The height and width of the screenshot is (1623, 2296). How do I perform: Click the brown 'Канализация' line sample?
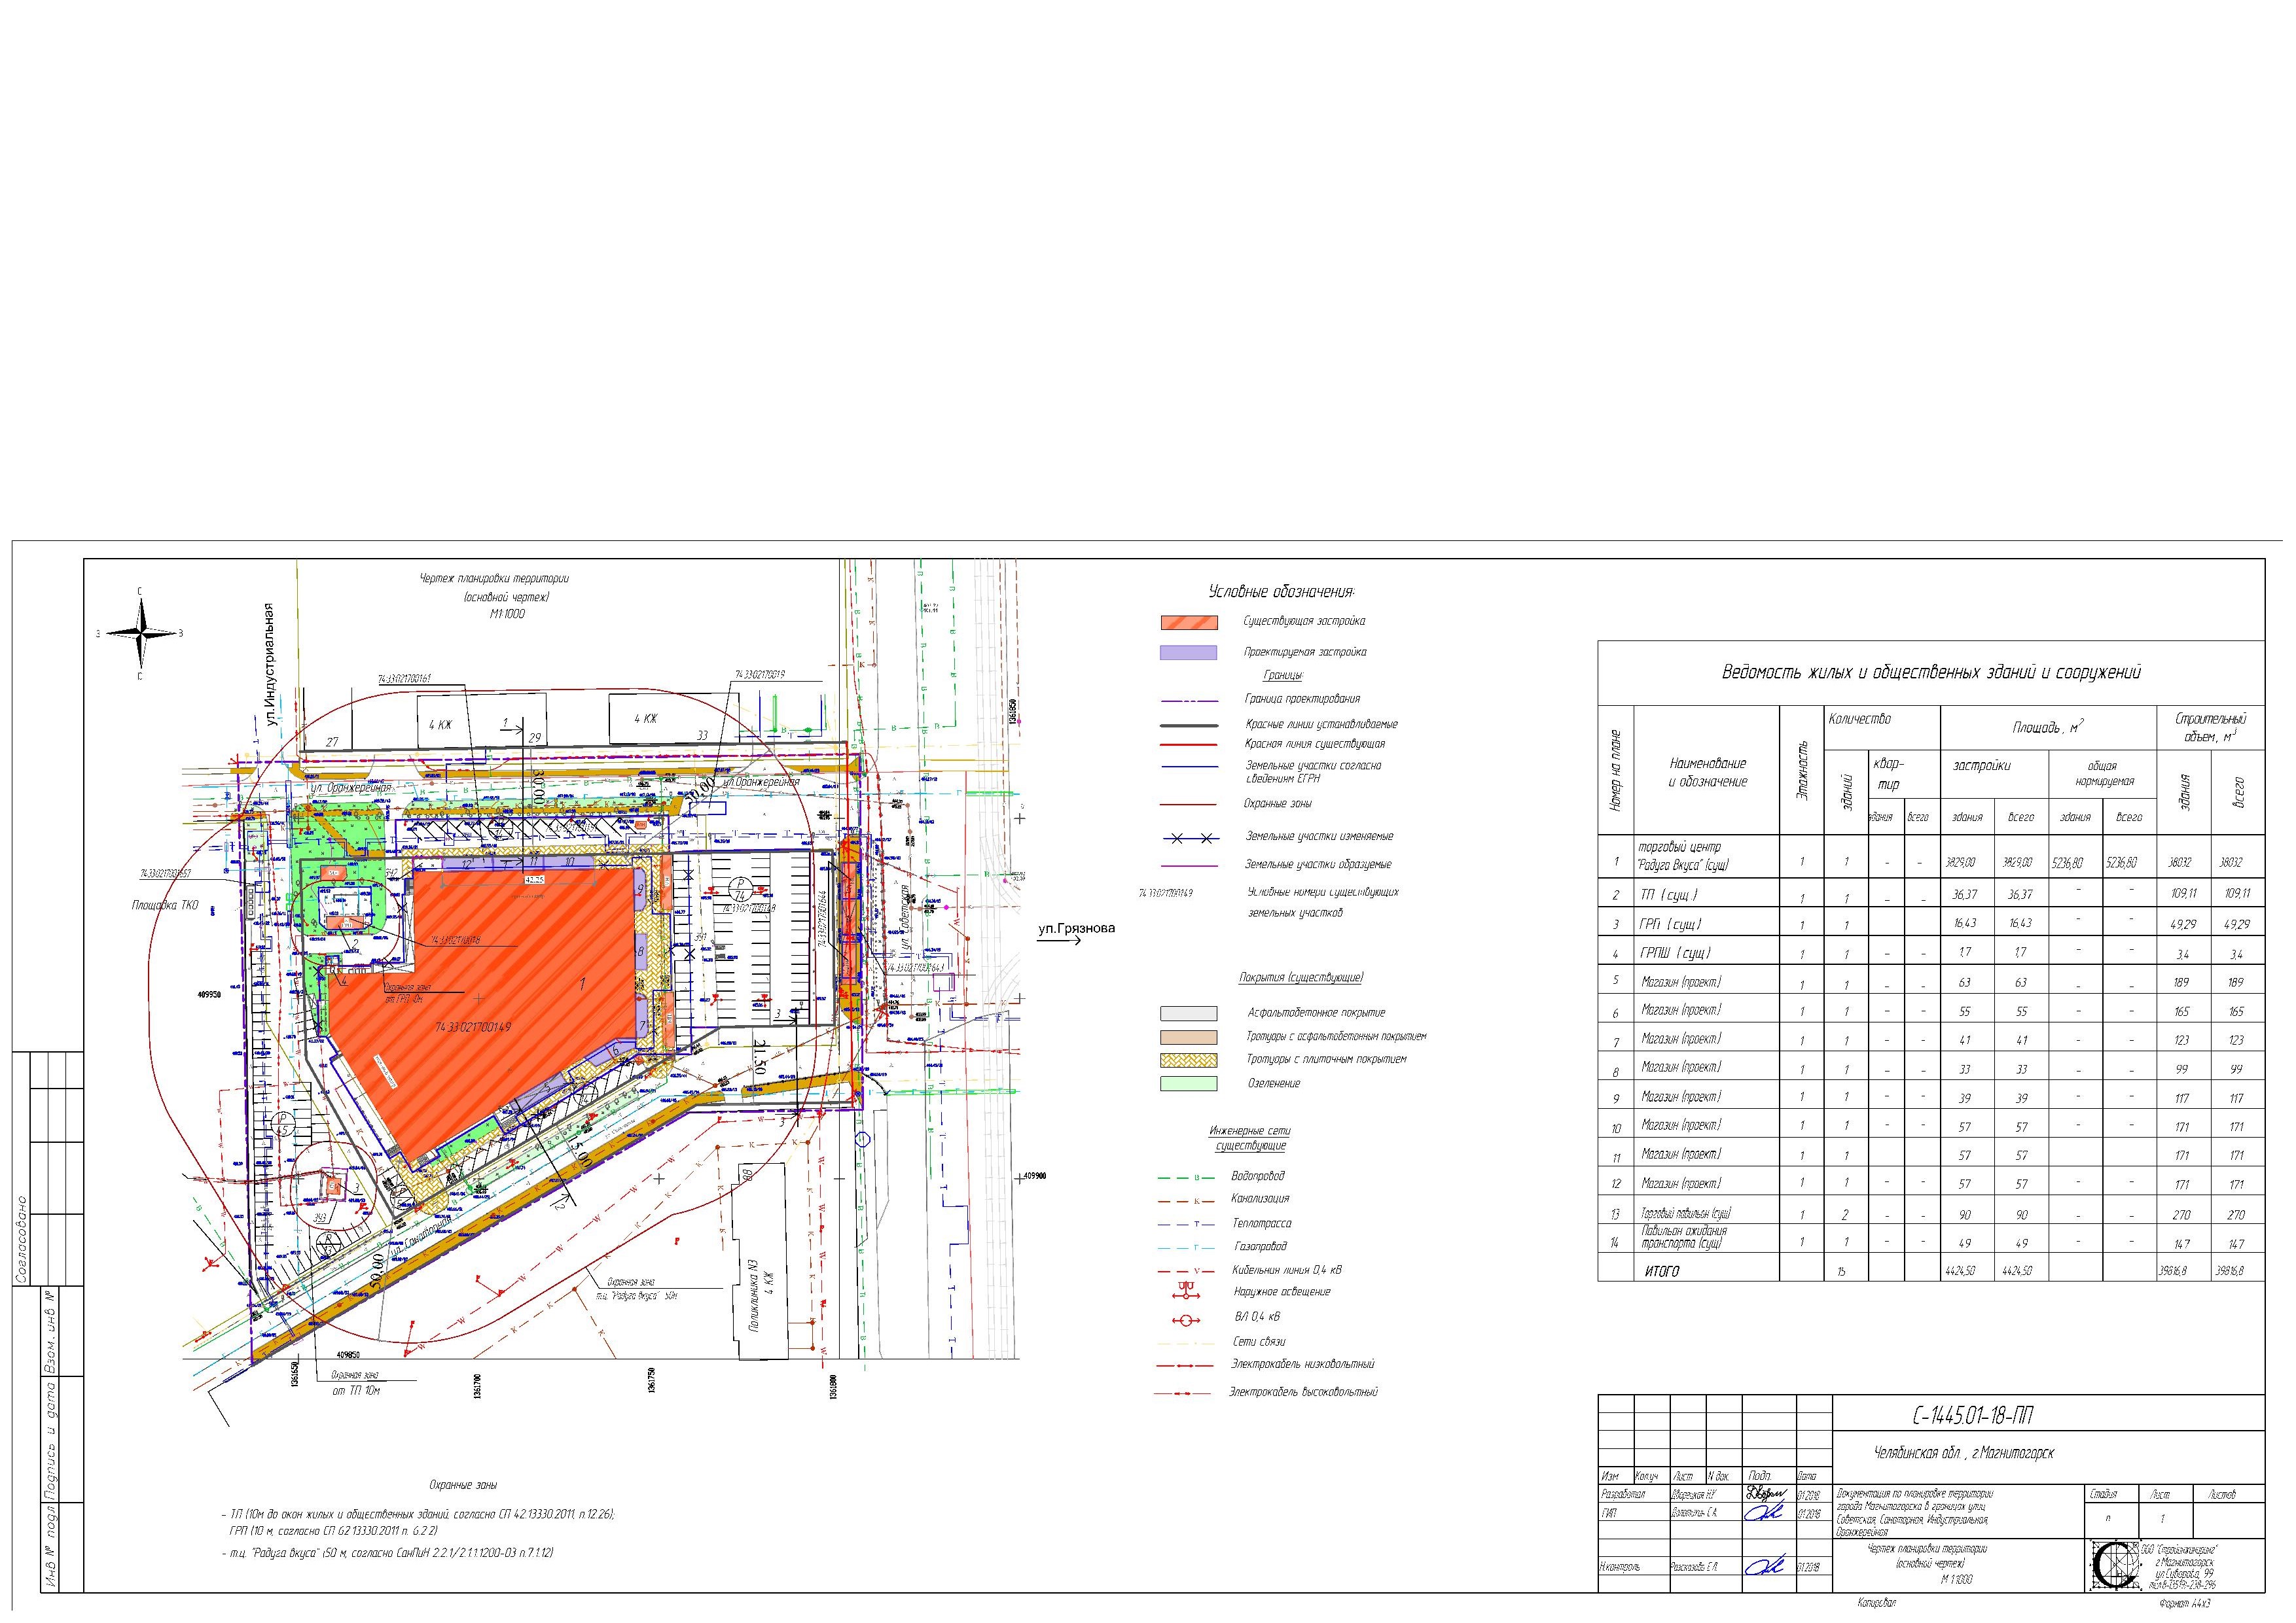pyautogui.click(x=1187, y=1201)
